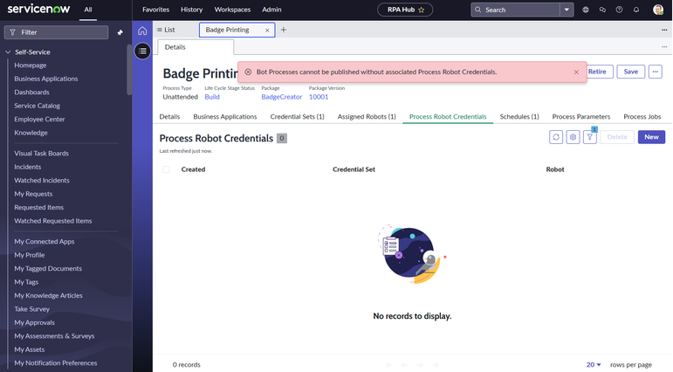673x372 pixels.
Task: Open the help question mark icon
Action: coord(619,10)
